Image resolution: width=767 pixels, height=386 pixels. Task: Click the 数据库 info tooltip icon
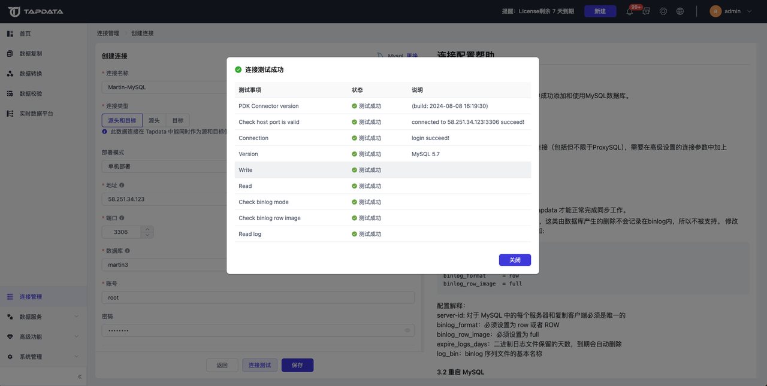(127, 251)
